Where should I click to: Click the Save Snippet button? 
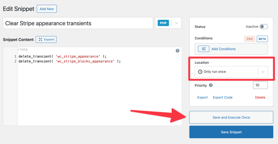pyautogui.click(x=231, y=132)
